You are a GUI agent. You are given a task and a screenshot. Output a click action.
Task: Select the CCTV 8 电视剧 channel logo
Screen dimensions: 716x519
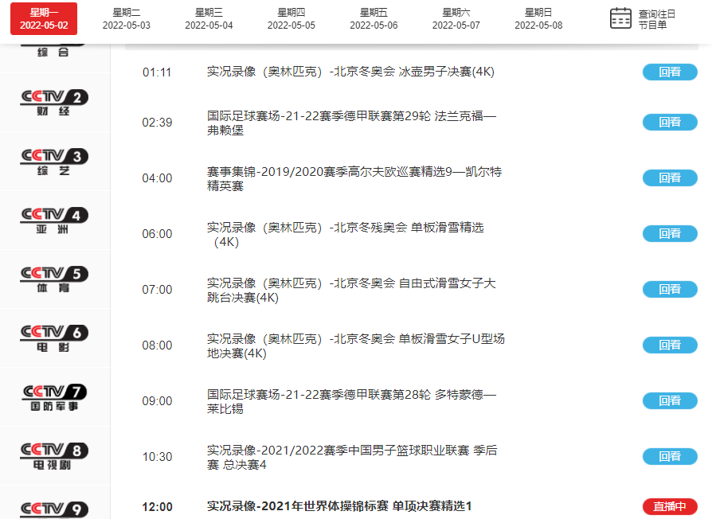(x=54, y=456)
